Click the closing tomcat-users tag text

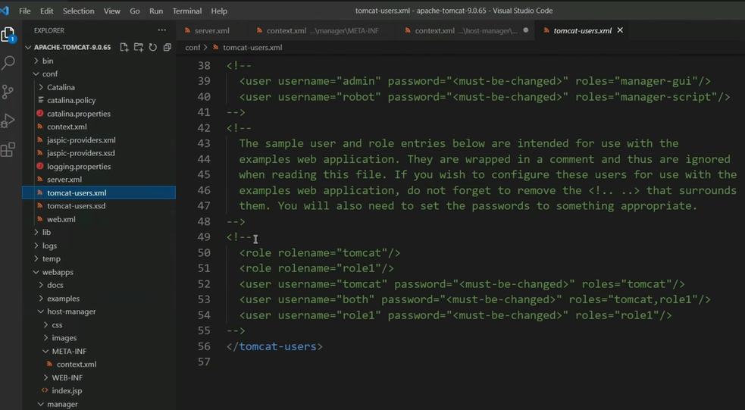[x=274, y=346]
